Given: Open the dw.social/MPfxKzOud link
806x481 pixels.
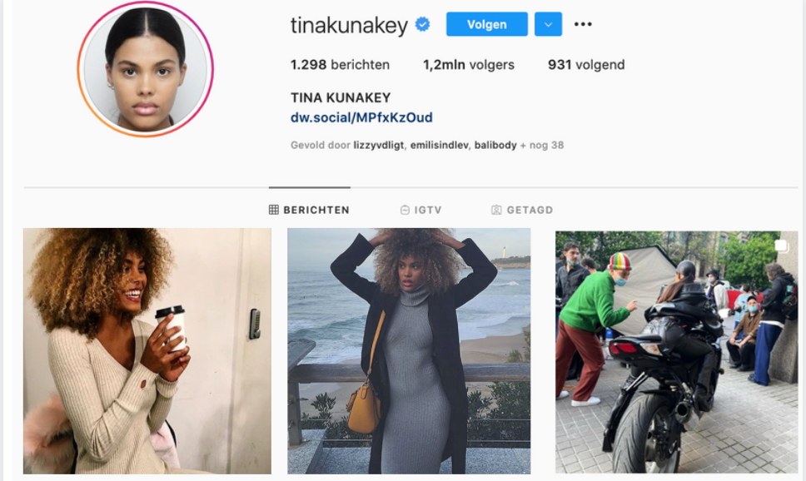Looking at the screenshot, I should pos(361,117).
